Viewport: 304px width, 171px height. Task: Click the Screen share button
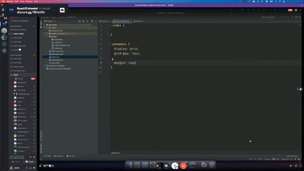pos(30,161)
